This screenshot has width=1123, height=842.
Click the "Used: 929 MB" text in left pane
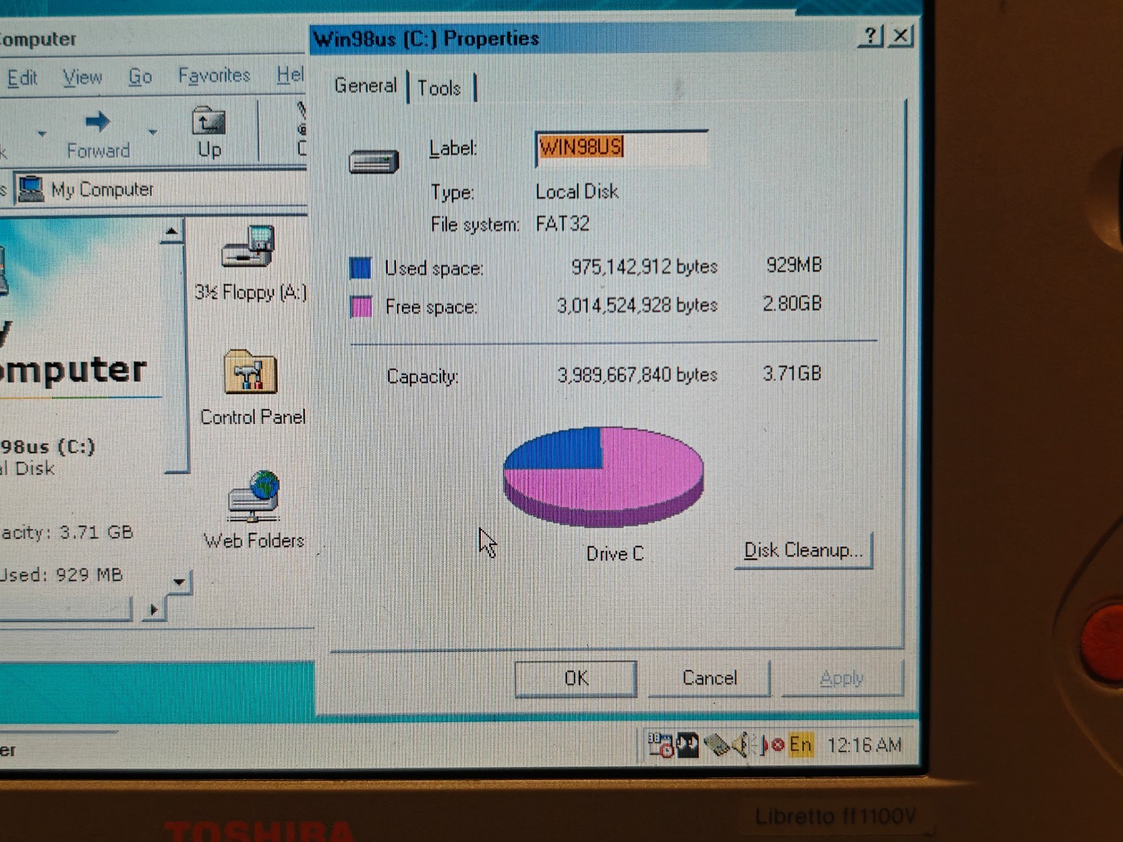62,575
